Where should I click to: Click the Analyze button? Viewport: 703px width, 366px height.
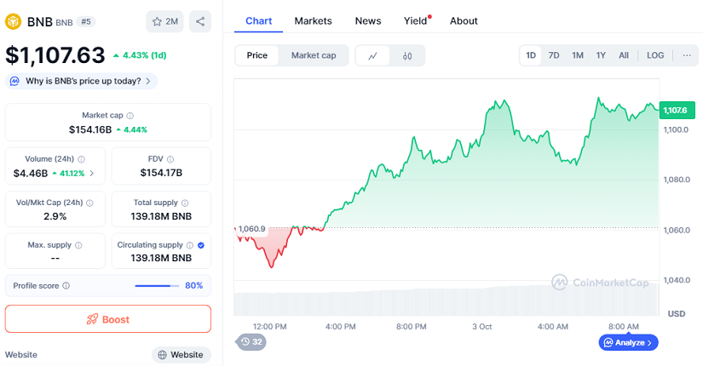click(x=629, y=342)
